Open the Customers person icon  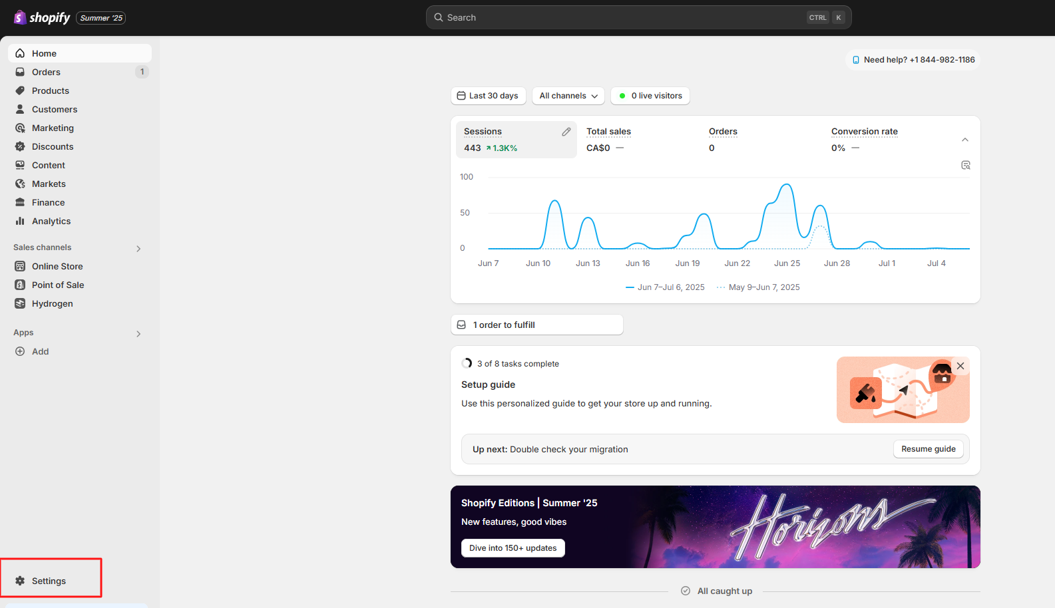pos(20,109)
